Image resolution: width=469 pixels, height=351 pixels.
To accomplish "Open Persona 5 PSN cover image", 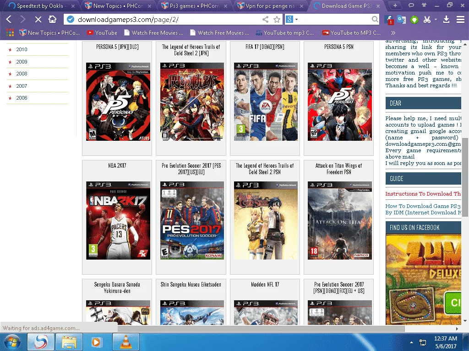I will click(x=340, y=101).
